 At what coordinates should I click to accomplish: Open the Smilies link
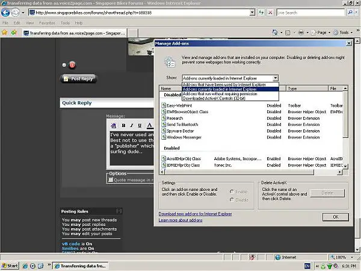[70, 248]
